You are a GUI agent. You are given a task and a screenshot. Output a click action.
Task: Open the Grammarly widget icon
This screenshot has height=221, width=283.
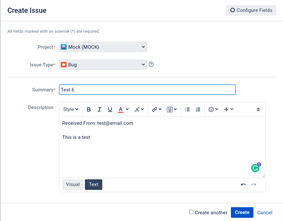click(255, 168)
